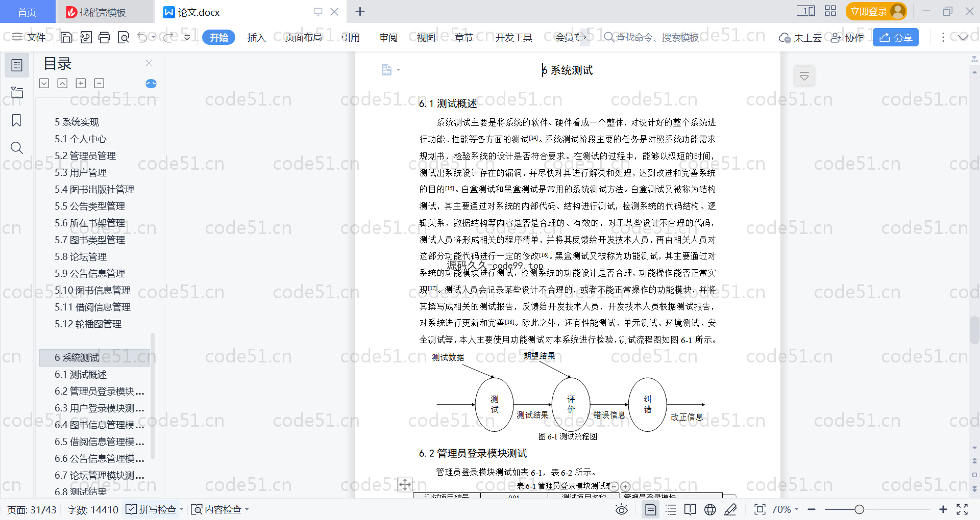The image size is (980, 520).
Task: Toggle eye protection mode in the status bar
Action: [x=621, y=509]
